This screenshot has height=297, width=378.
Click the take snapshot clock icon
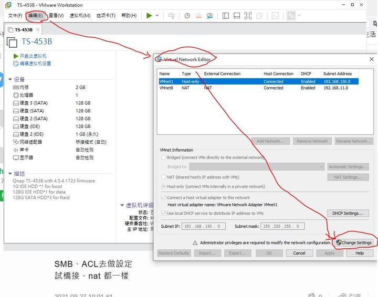pyautogui.click(x=187, y=16)
